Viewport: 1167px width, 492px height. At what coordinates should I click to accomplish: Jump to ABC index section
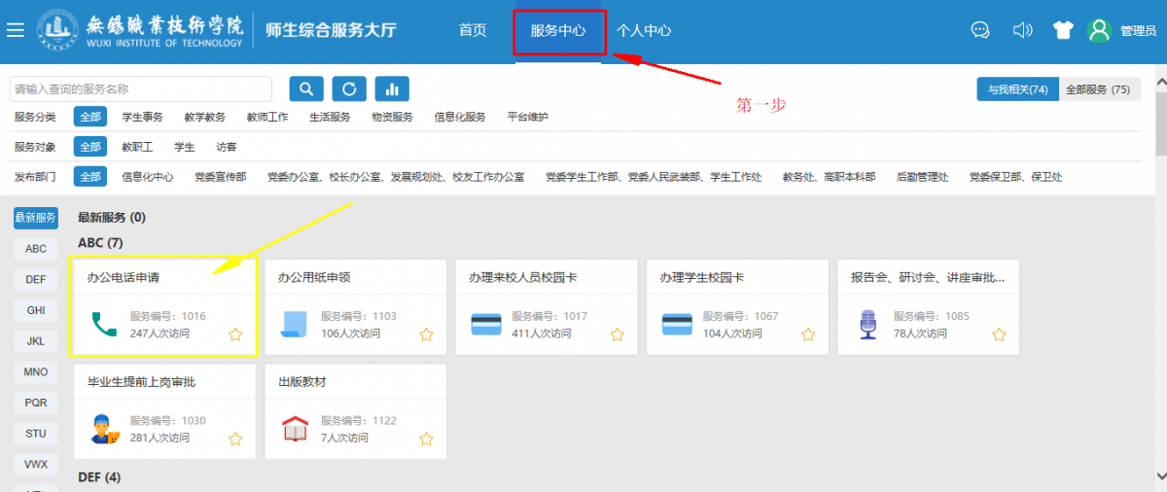tap(36, 249)
